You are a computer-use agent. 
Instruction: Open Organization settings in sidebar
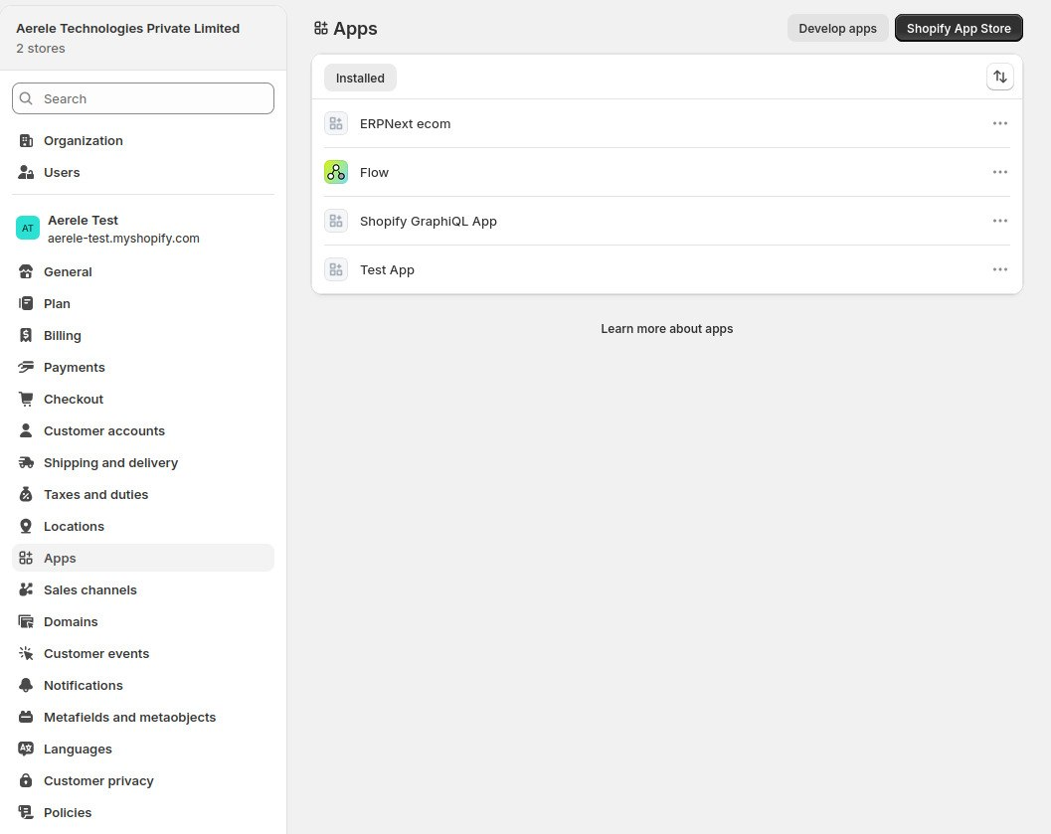pyautogui.click(x=143, y=141)
